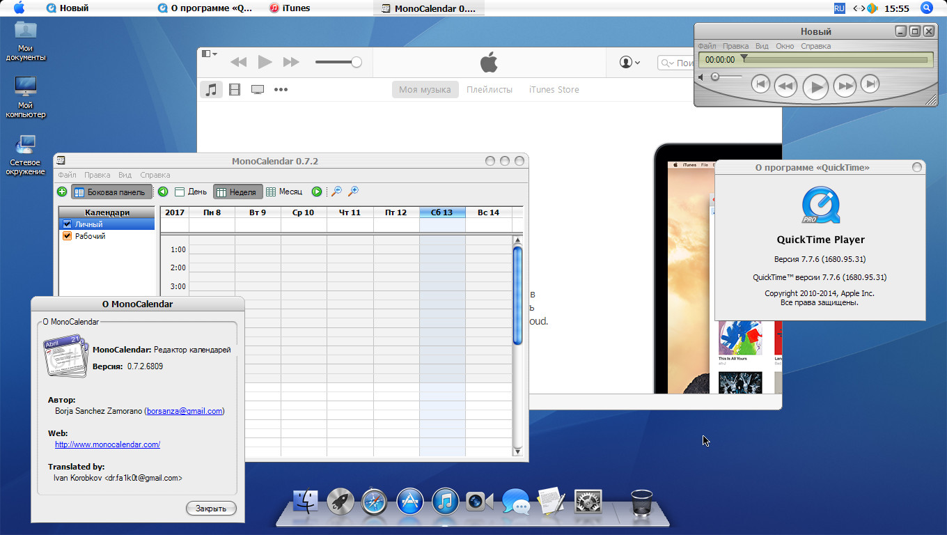Open Файл menu in QuickTime player
Screen dimensions: 947x535
point(707,46)
